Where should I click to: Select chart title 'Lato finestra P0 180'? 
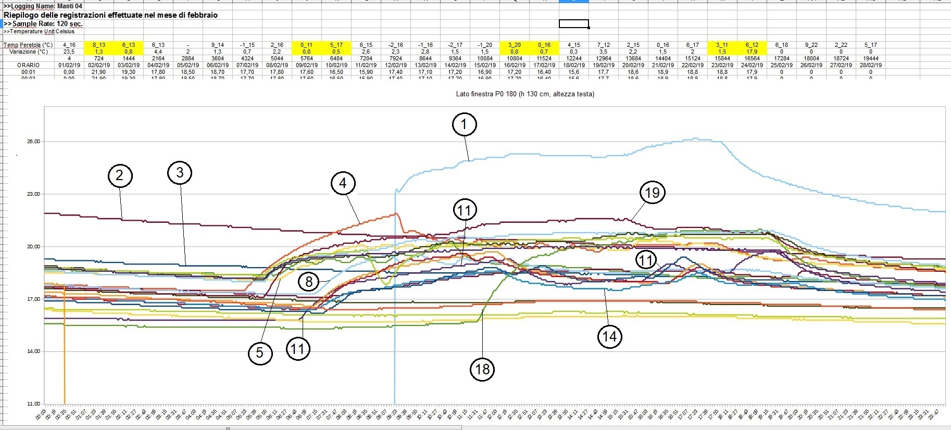click(525, 94)
